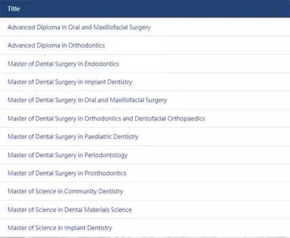Click Master of Dental Surgery in Oral and Maxillofacial Surgery
Image resolution: width=290 pixels, height=238 pixels.
click(x=87, y=100)
